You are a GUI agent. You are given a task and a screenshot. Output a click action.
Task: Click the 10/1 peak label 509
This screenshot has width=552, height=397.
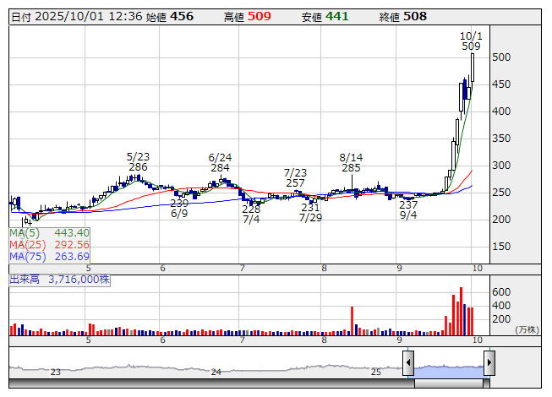471,46
